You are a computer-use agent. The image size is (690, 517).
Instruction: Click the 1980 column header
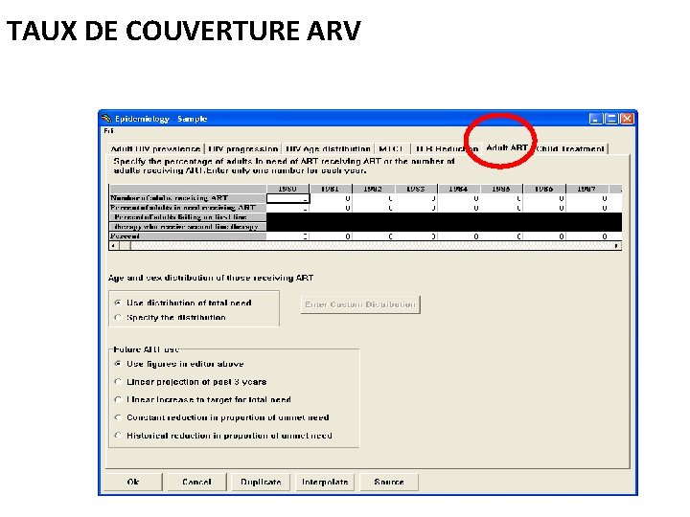pos(287,189)
